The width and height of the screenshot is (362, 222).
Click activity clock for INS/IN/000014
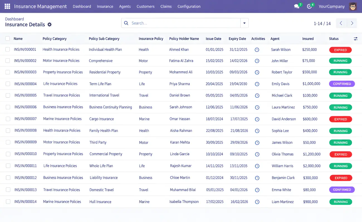point(257,202)
